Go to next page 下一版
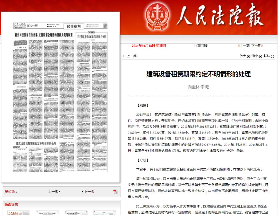 click(89, 192)
